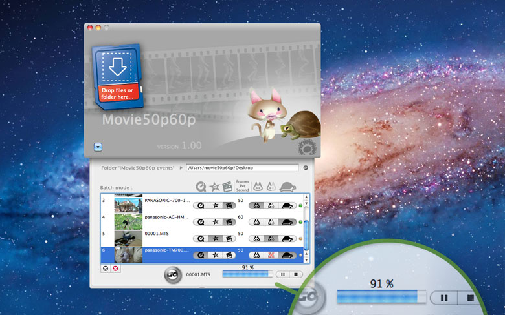
Task: Choose turtle speed for PANASONIC-700-1 row
Action: pos(287,206)
